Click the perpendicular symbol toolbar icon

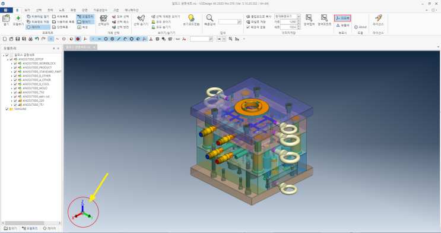coord(151,39)
